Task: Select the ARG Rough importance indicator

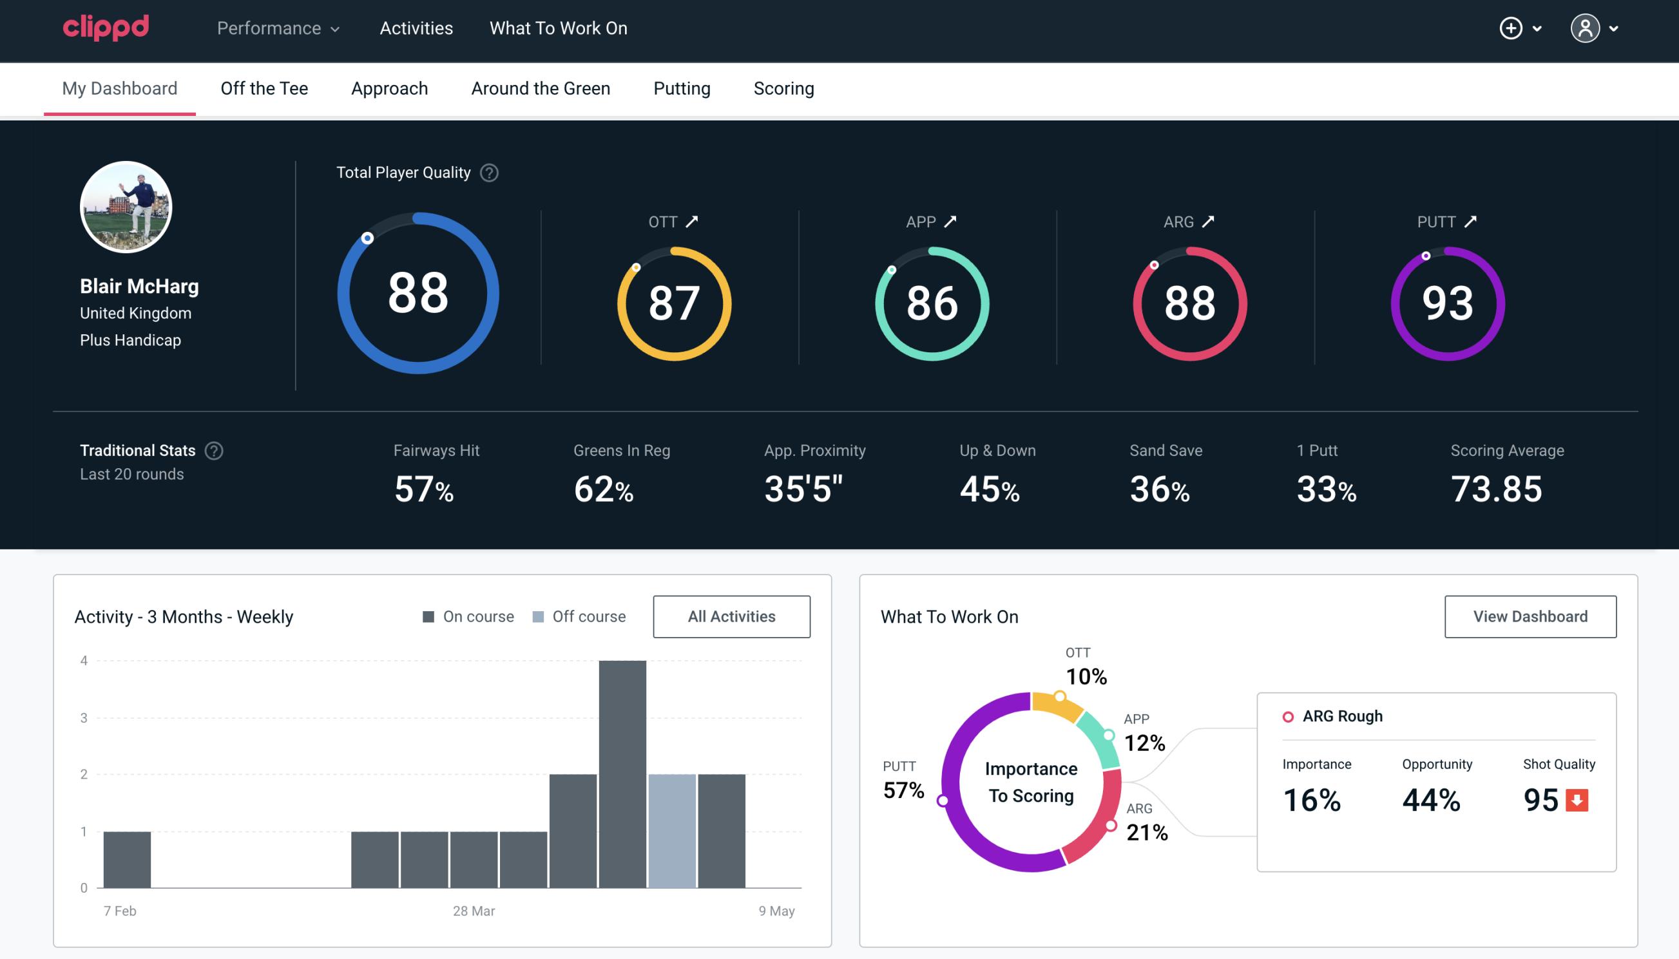Action: [1314, 797]
